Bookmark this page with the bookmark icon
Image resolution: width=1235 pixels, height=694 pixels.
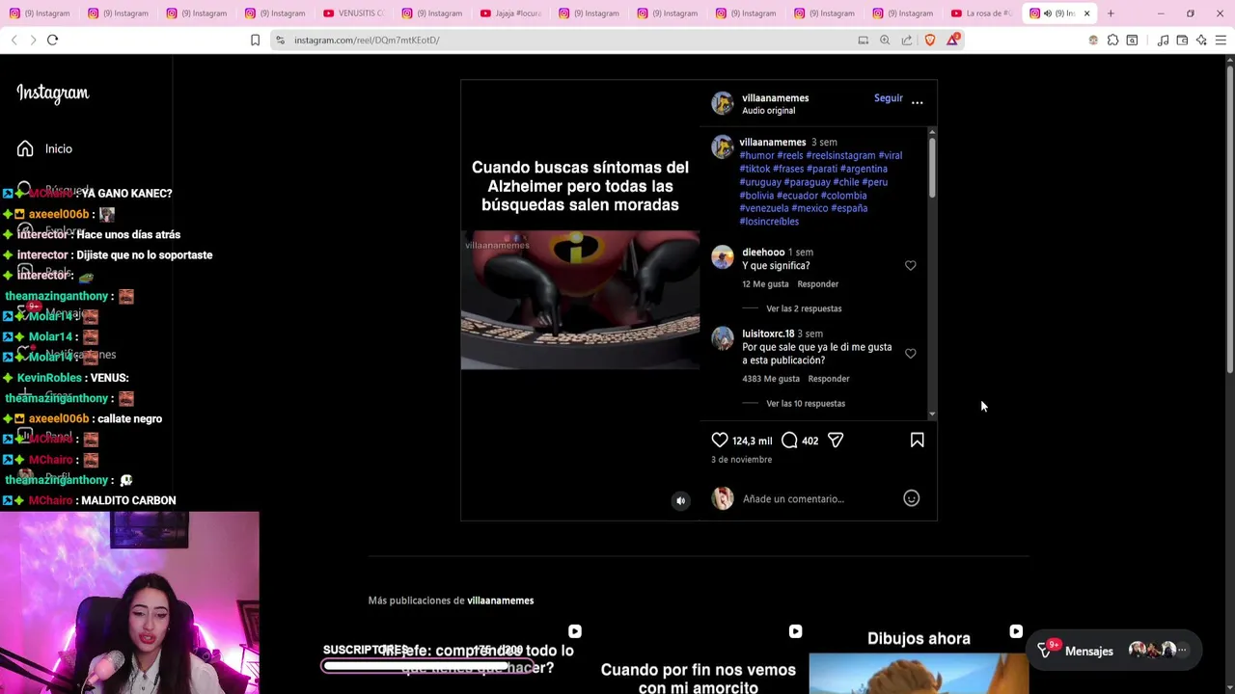[255, 40]
